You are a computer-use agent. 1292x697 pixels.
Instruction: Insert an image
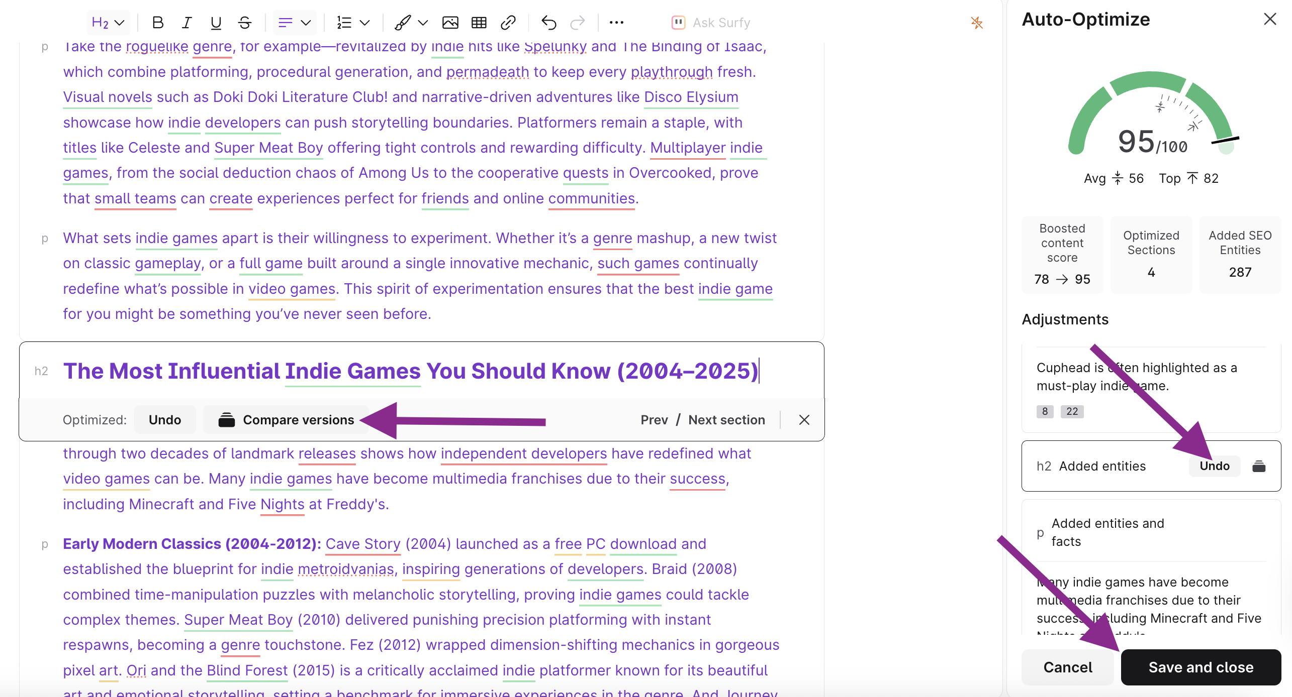pos(450,23)
